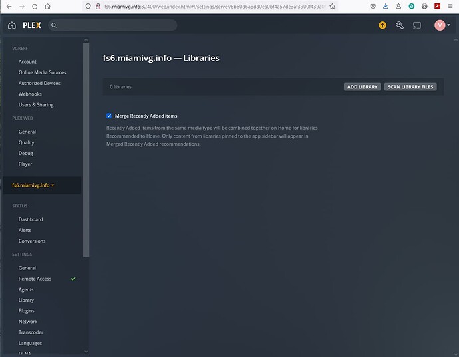
Task: Select General under server Settings
Action: click(27, 268)
